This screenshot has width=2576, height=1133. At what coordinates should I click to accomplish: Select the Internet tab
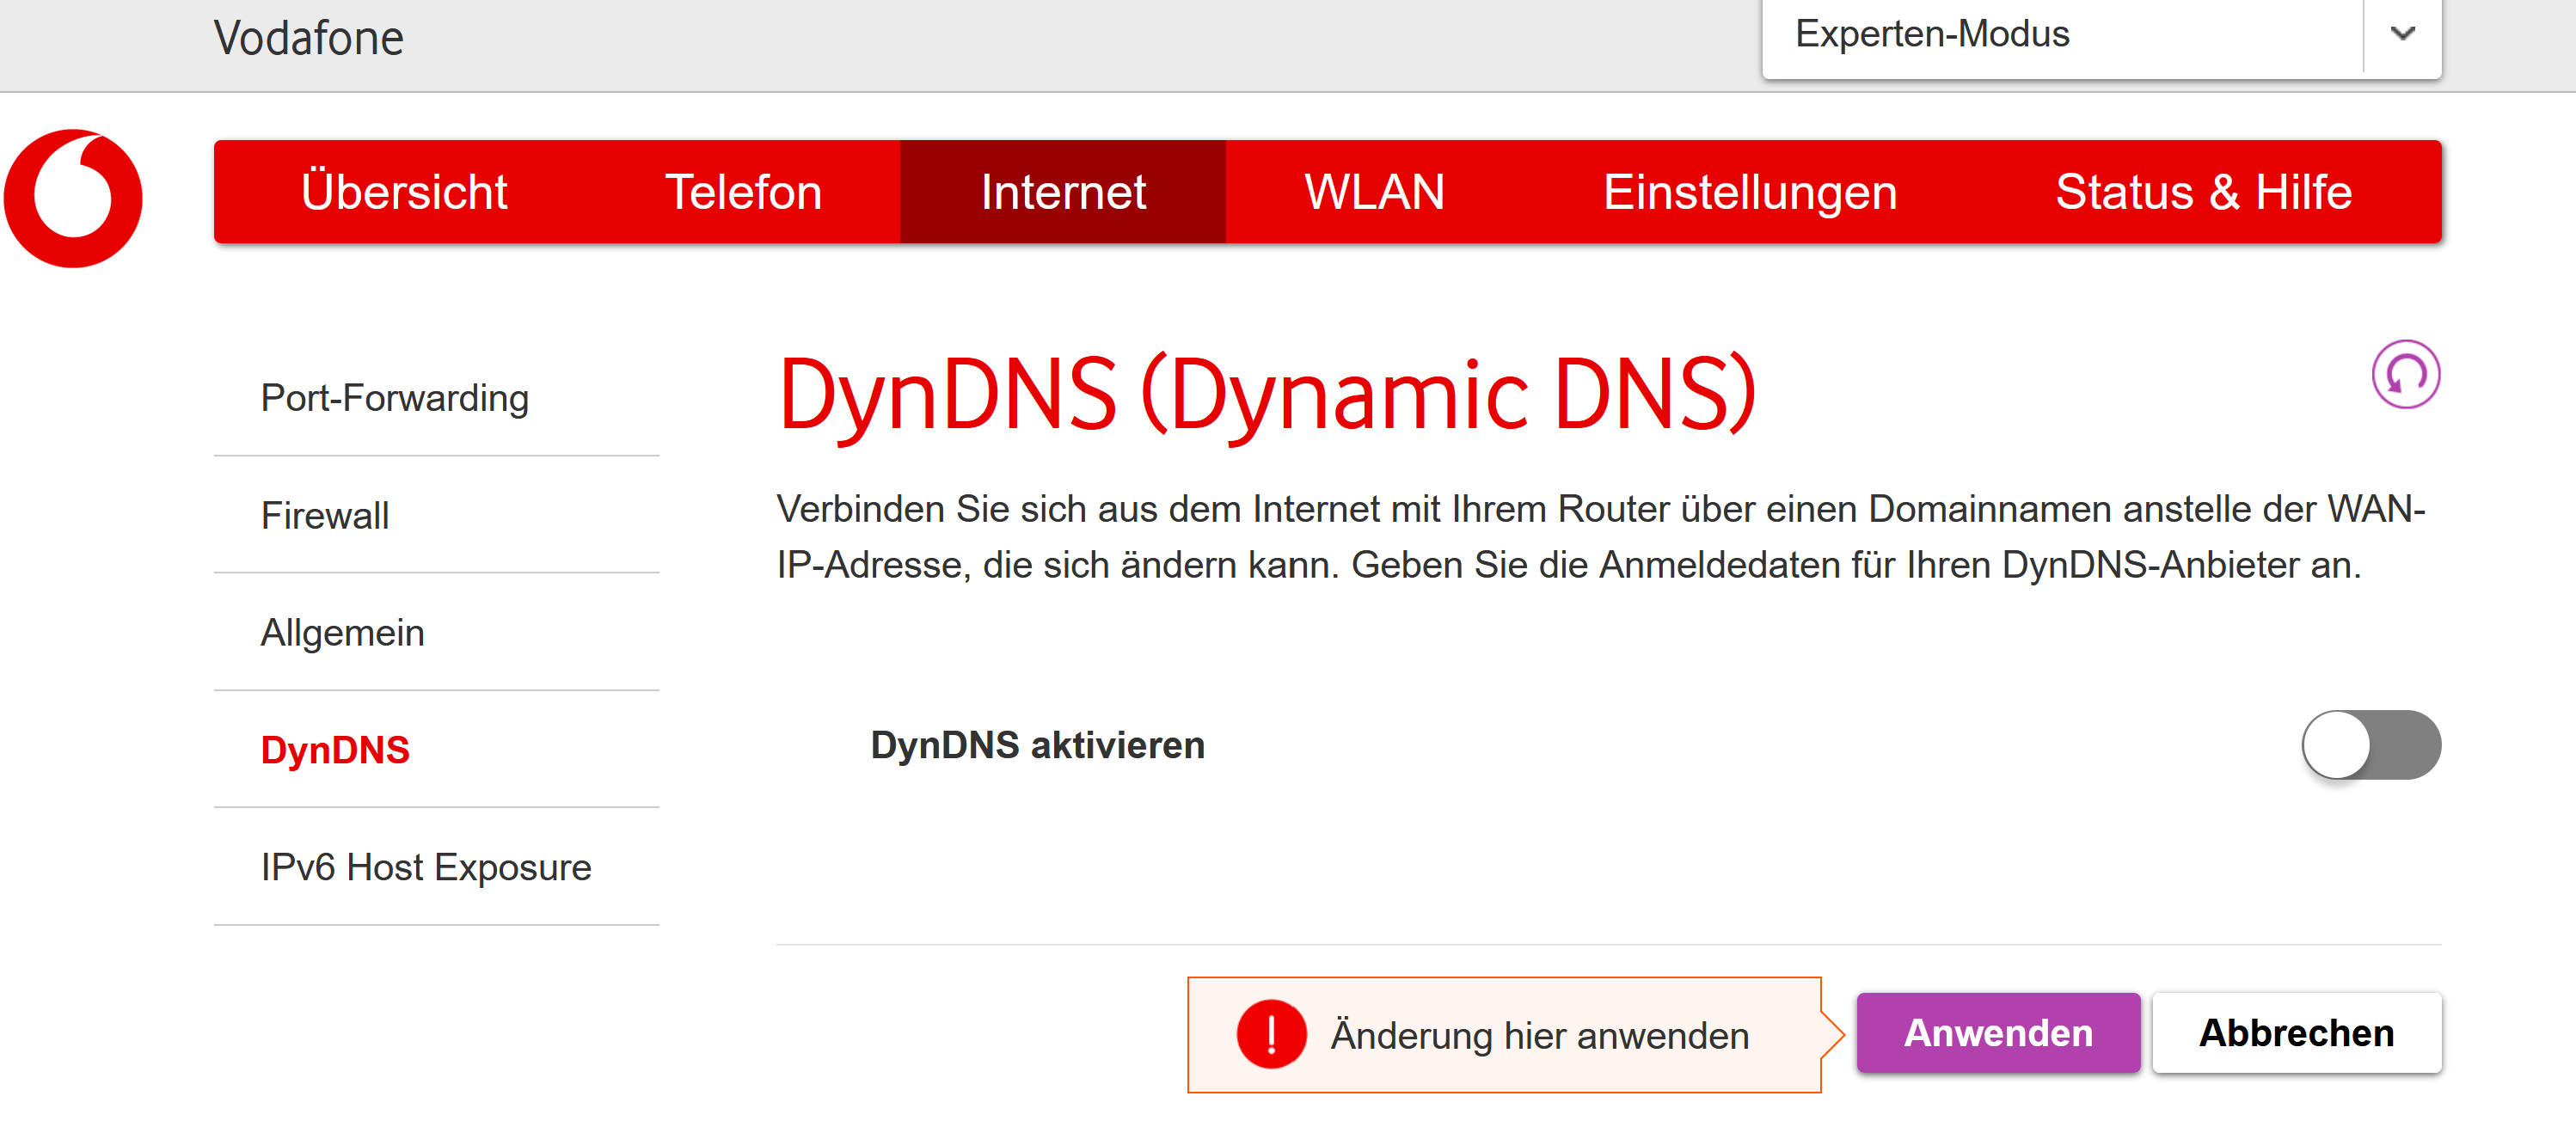click(x=1062, y=192)
